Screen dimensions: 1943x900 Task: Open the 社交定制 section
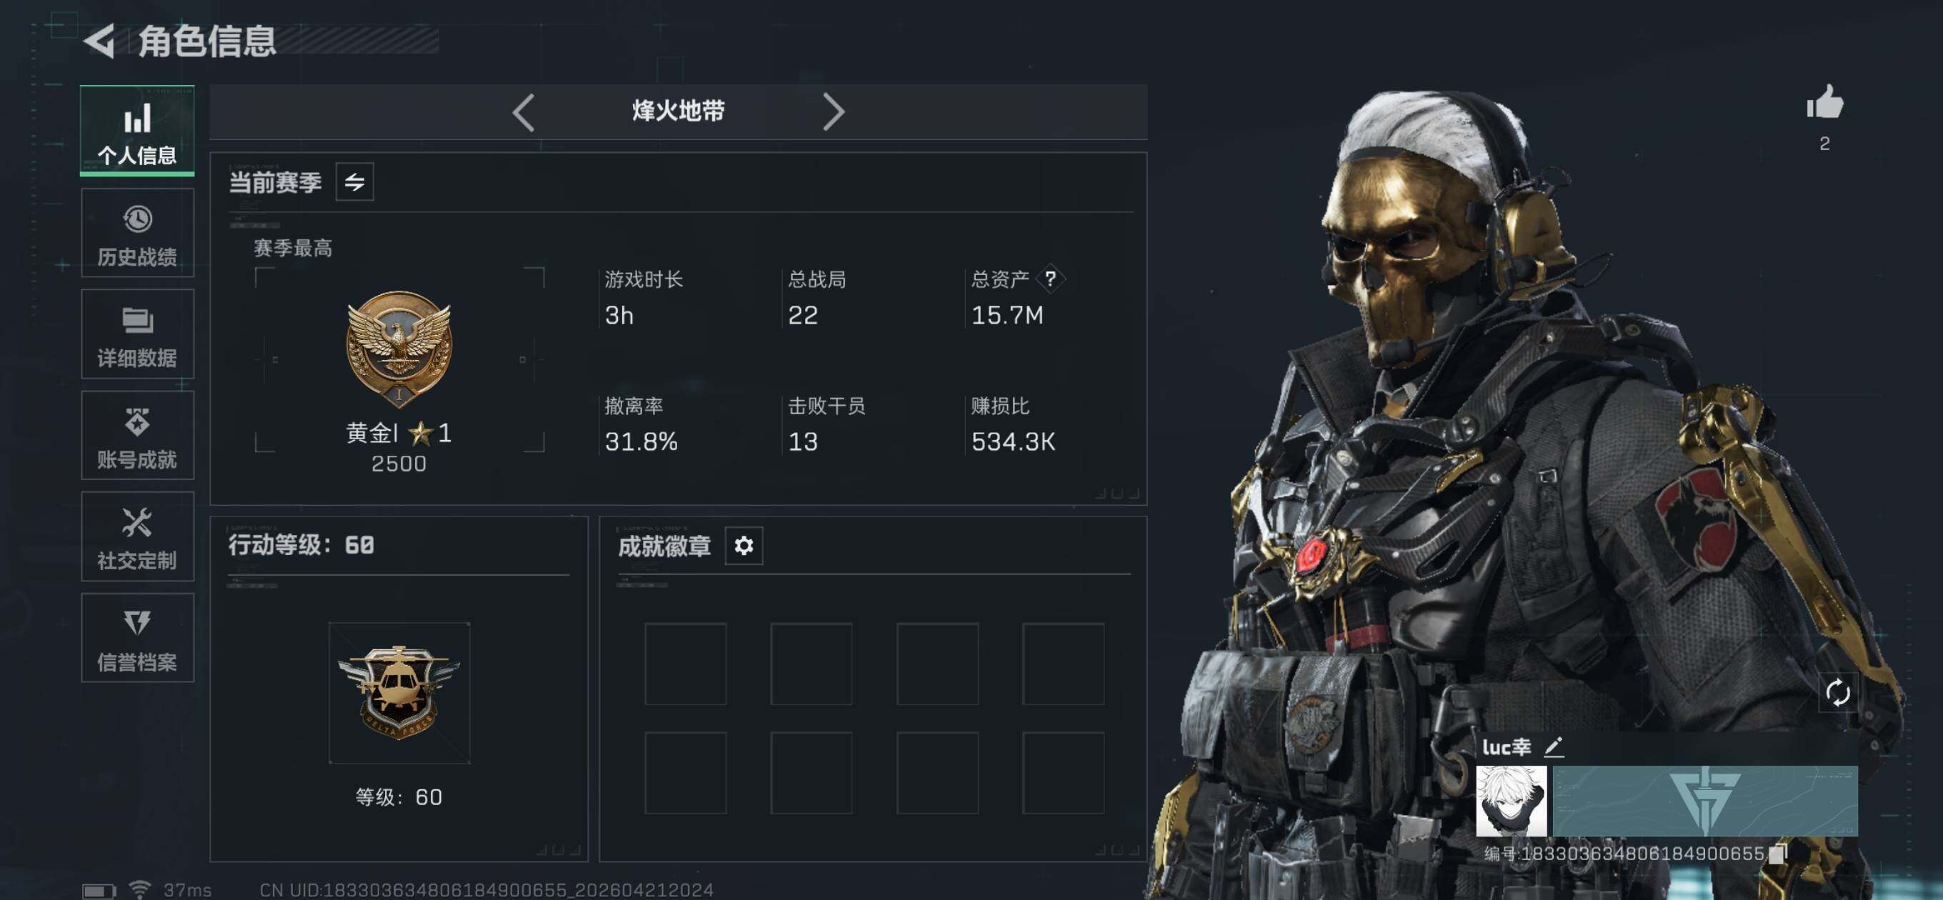tap(137, 536)
